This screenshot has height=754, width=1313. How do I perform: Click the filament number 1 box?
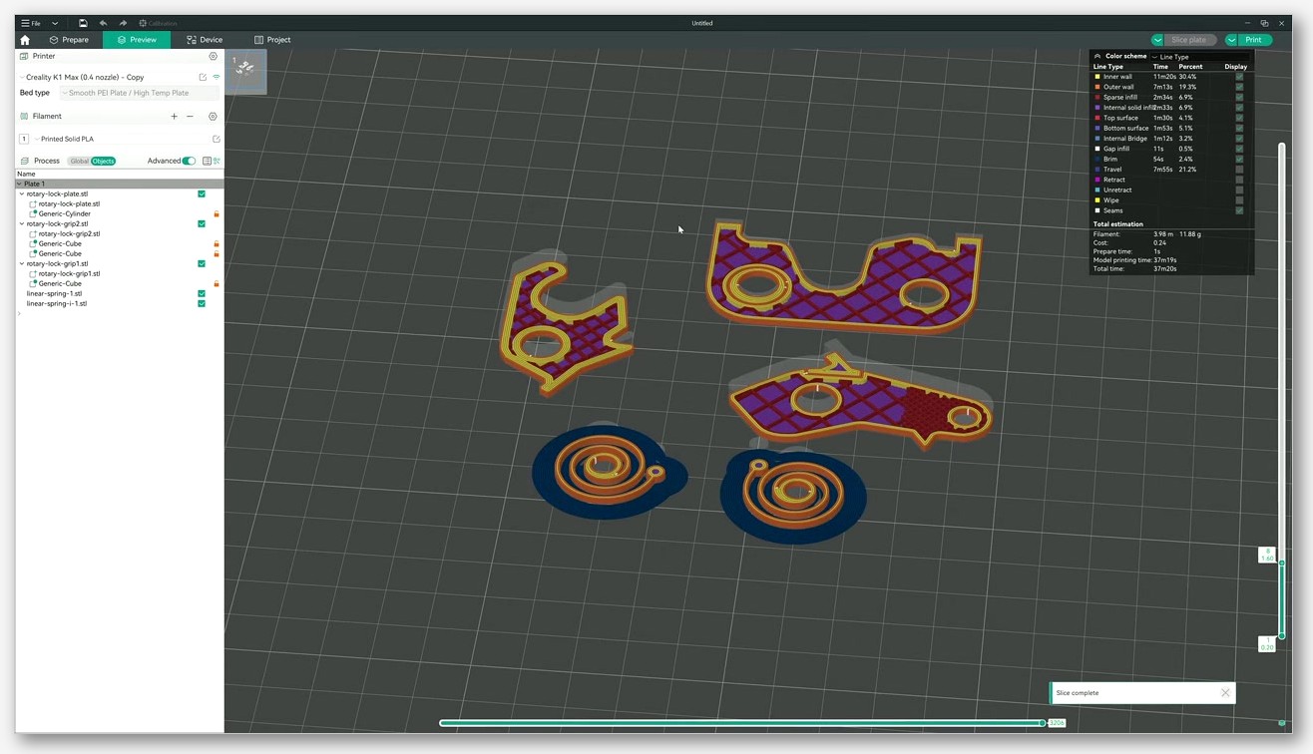(24, 139)
